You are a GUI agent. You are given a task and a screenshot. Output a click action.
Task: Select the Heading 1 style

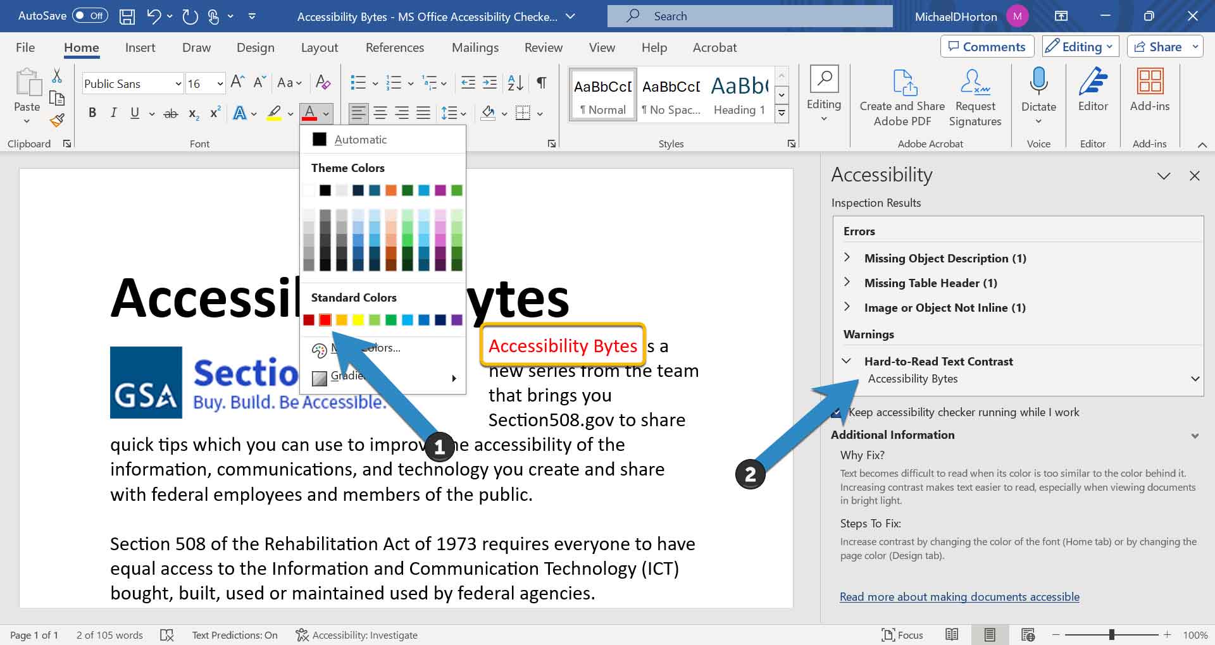coord(739,94)
